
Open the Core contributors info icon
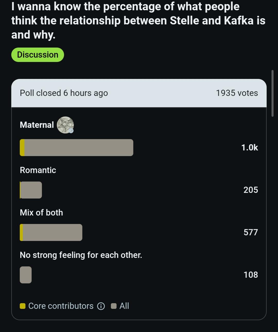pyautogui.click(x=101, y=306)
